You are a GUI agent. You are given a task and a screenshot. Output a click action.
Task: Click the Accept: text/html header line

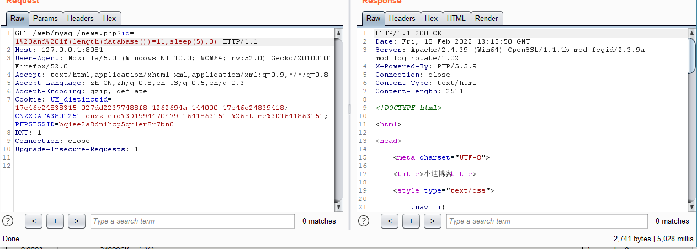(x=172, y=75)
